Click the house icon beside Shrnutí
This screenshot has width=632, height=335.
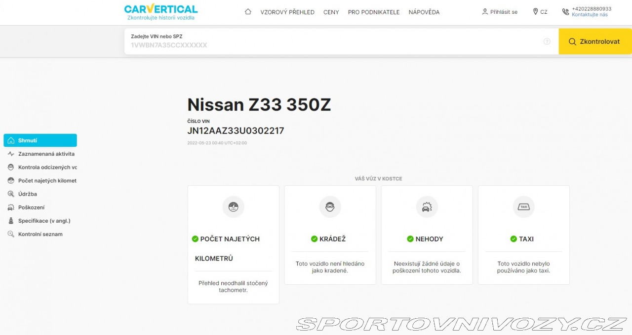tap(11, 140)
